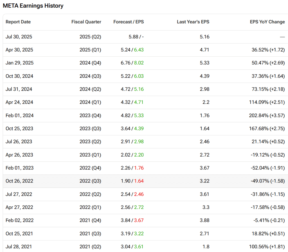Select the "37.36% (+1.64)" YoY change value
Screen dimensions: 288x252
268,76
